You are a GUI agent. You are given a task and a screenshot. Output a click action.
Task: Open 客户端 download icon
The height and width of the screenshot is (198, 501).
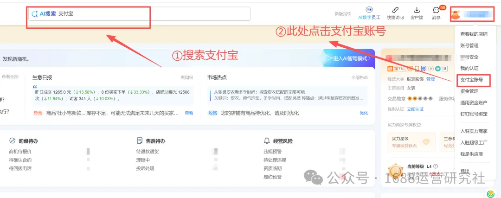tap(417, 10)
